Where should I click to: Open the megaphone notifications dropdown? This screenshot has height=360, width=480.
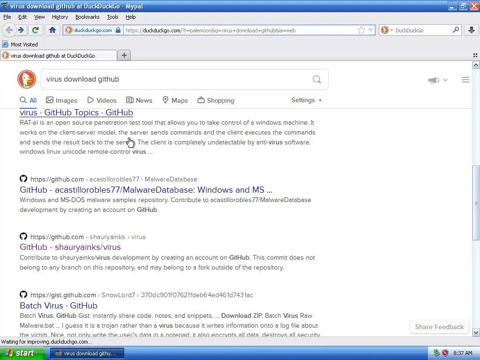click(438, 80)
